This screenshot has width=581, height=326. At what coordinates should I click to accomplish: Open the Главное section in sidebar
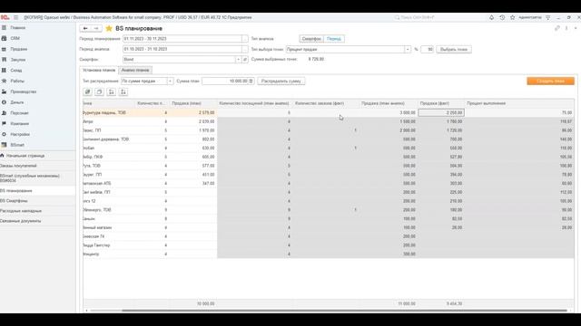point(17,28)
